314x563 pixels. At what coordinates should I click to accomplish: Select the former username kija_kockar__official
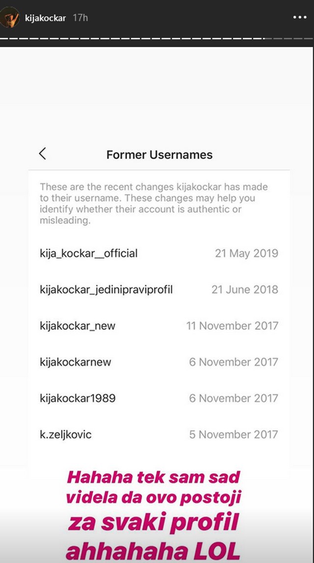88,253
